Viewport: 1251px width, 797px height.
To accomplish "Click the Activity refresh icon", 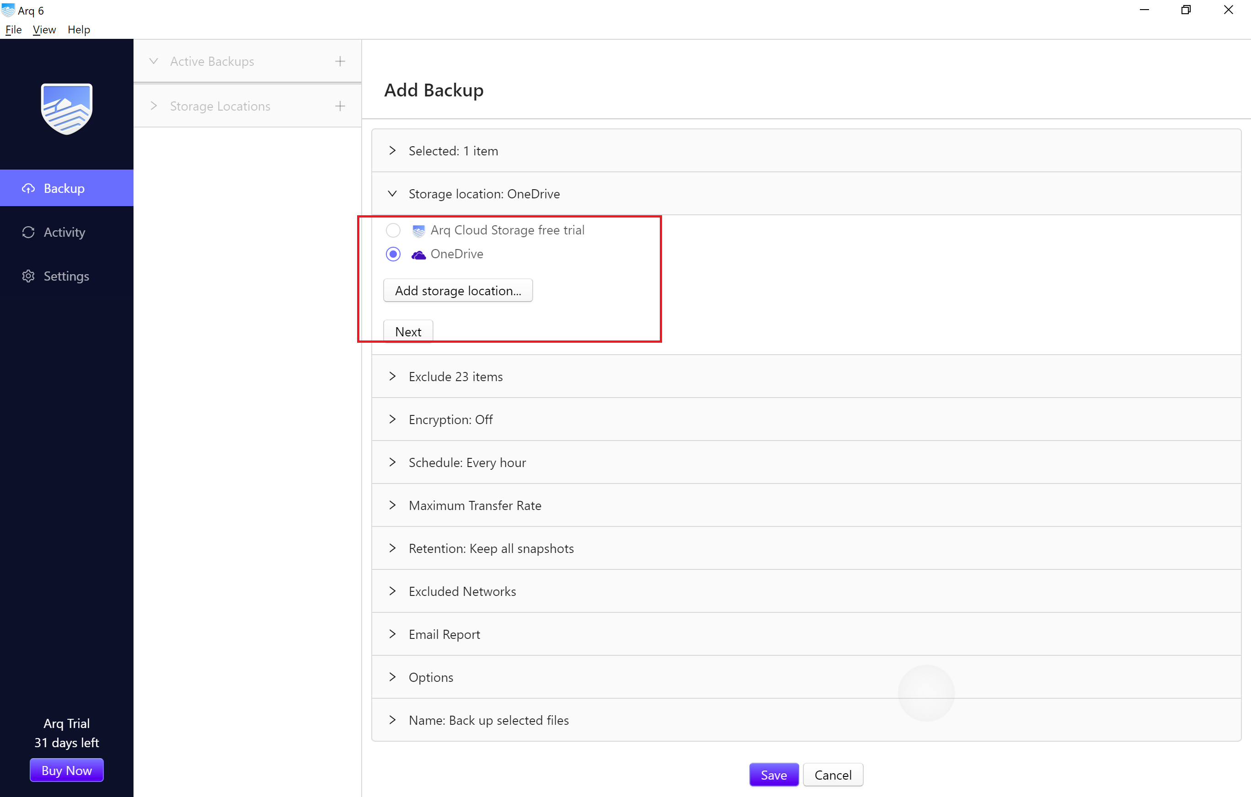I will click(28, 232).
